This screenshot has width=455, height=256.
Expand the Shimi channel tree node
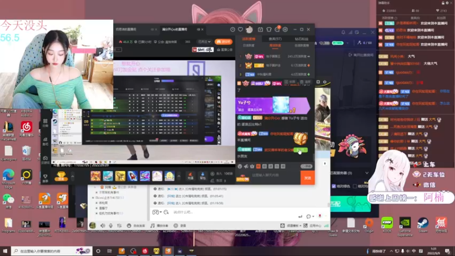(x=93, y=197)
